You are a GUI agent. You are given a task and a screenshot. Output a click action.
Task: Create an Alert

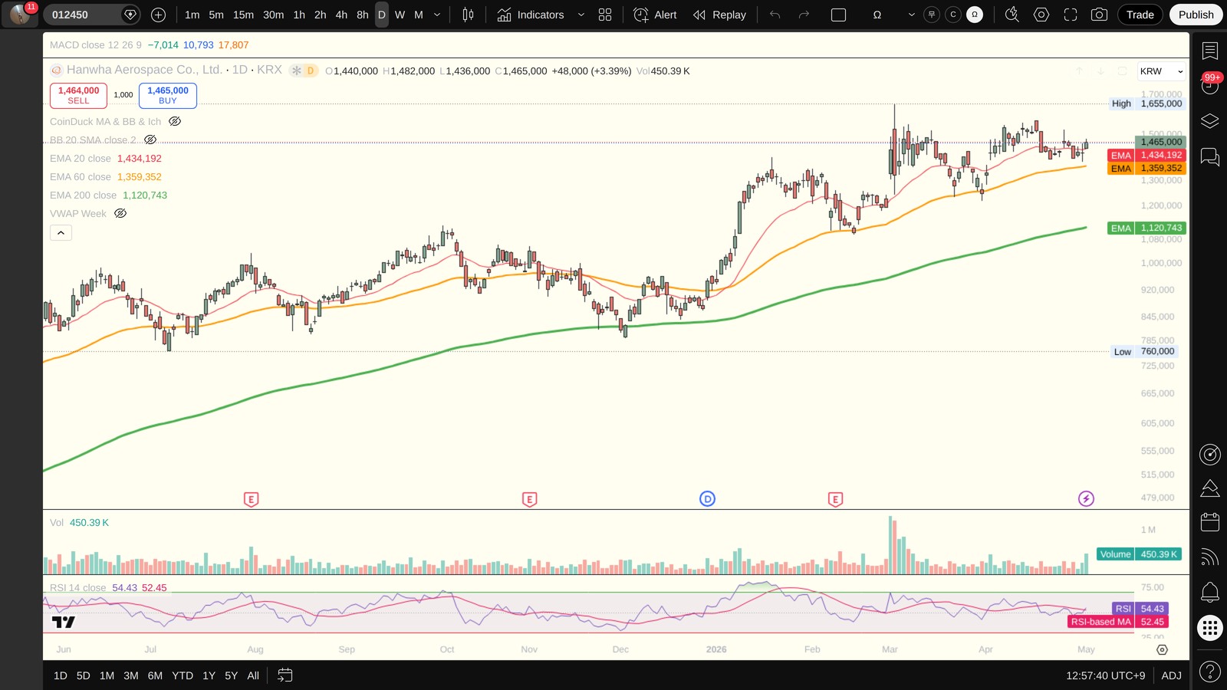pyautogui.click(x=656, y=15)
